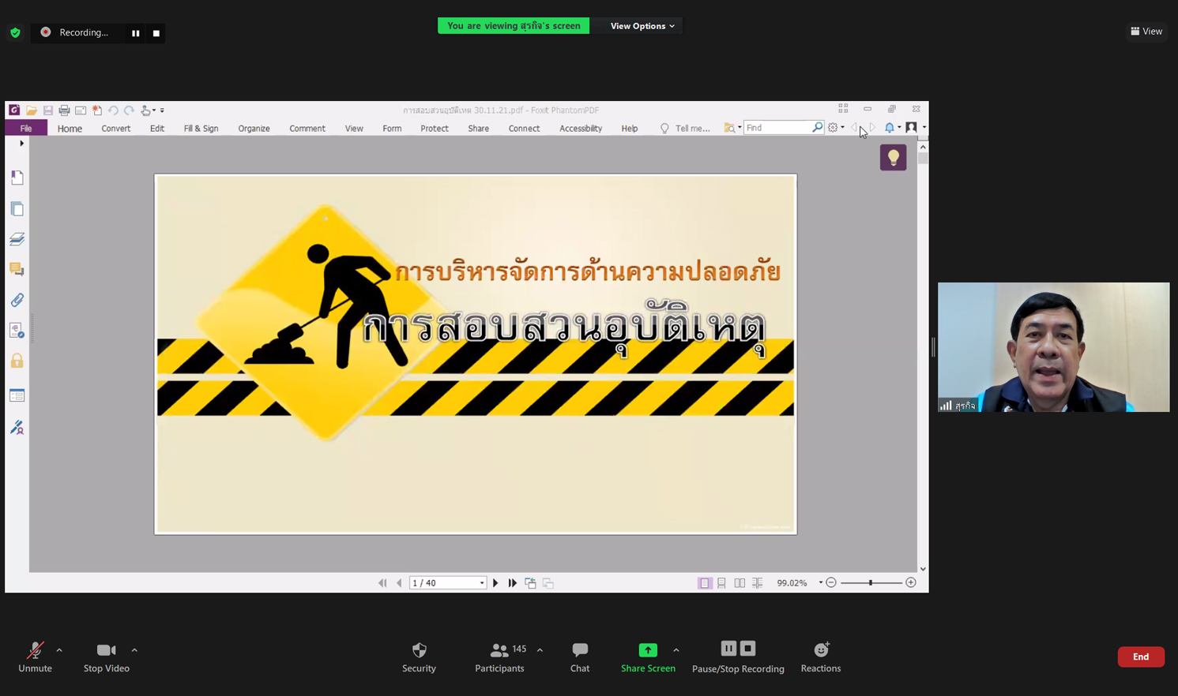Screen dimensions: 1178x696
Task: Click the Print icon in quick toolbar
Action: [64, 110]
